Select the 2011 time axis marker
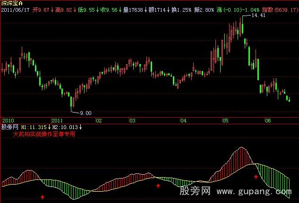This screenshot has height=203, width=299. (57, 121)
